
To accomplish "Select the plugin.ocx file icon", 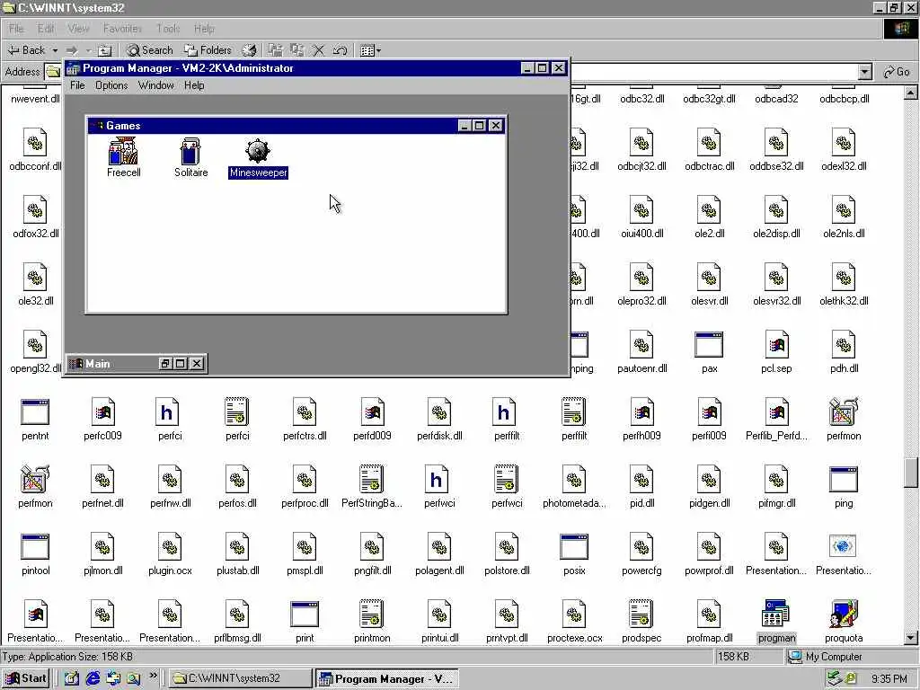I will pyautogui.click(x=170, y=546).
